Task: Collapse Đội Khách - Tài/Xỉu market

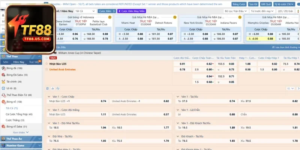Action: pos(178,136)
